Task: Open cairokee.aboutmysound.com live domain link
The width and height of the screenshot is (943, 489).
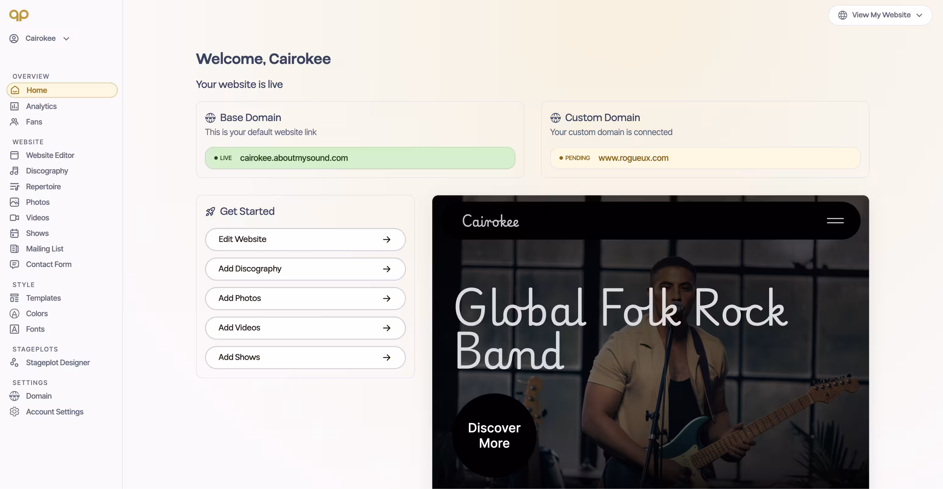Action: tap(360, 158)
